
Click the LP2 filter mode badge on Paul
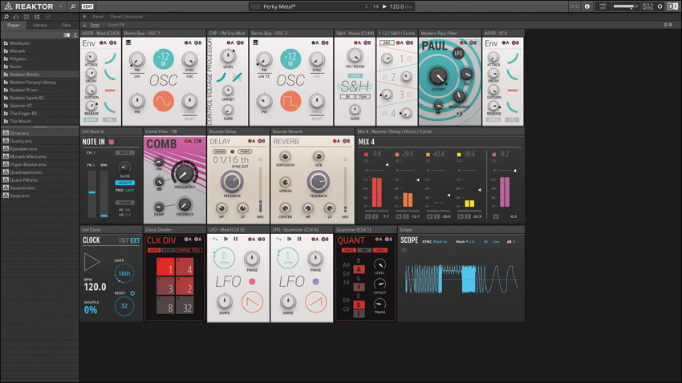coord(459,54)
